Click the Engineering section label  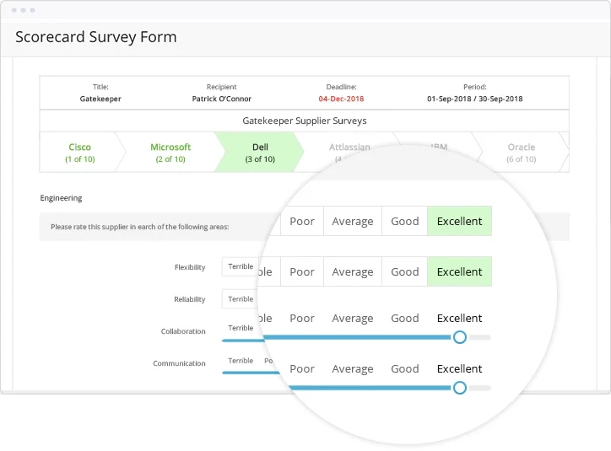coord(61,198)
